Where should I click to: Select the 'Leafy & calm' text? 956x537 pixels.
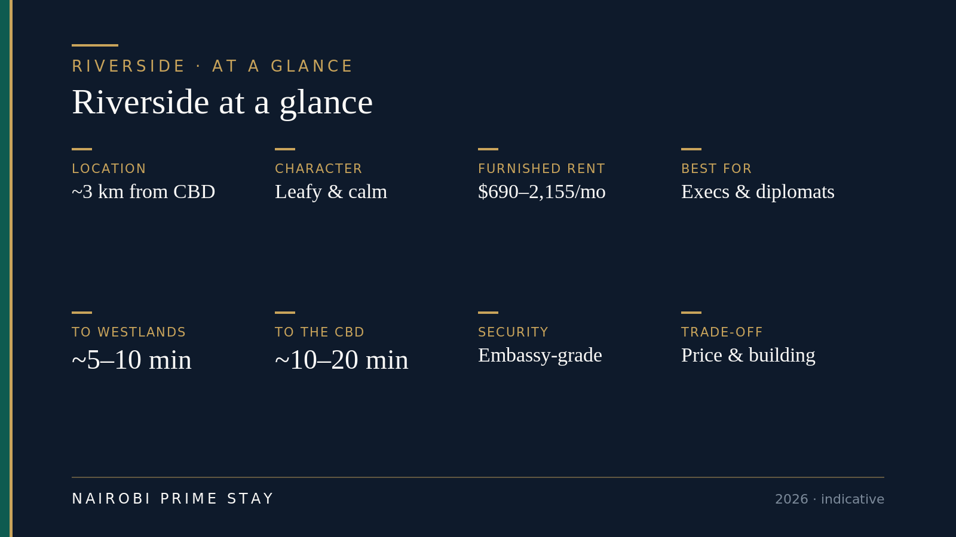click(x=331, y=192)
